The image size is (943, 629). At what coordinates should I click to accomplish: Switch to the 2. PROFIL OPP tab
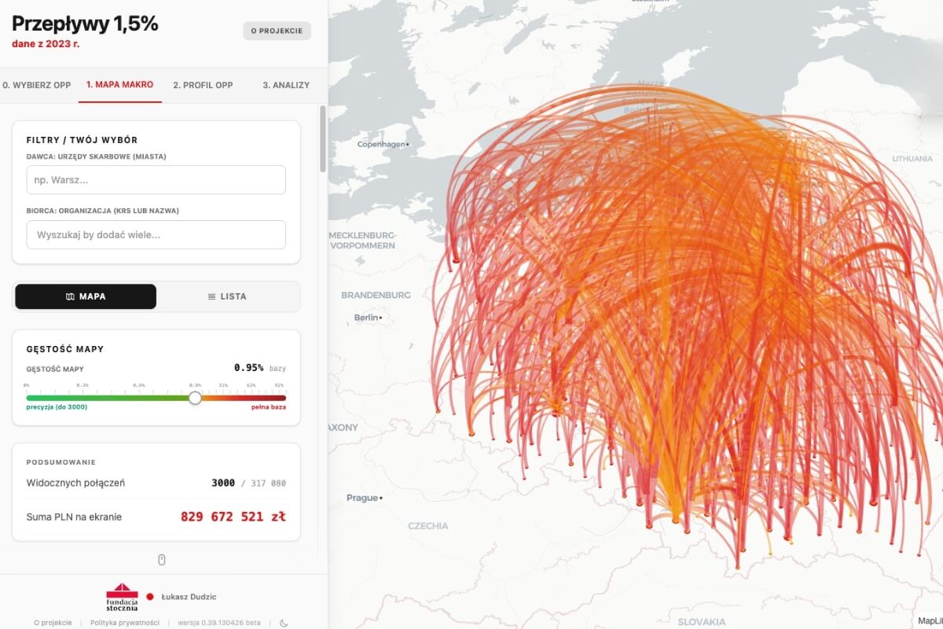click(x=203, y=85)
